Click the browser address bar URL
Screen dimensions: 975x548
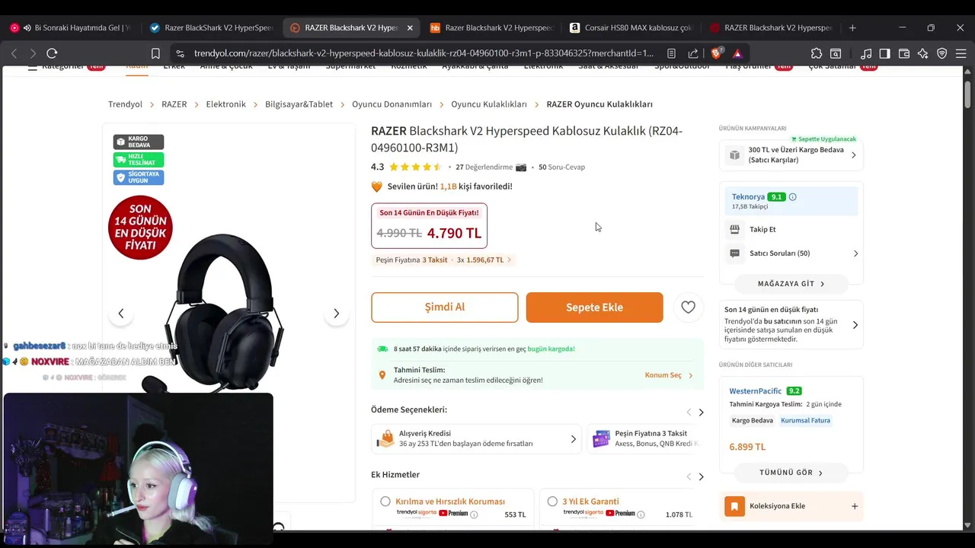click(424, 53)
